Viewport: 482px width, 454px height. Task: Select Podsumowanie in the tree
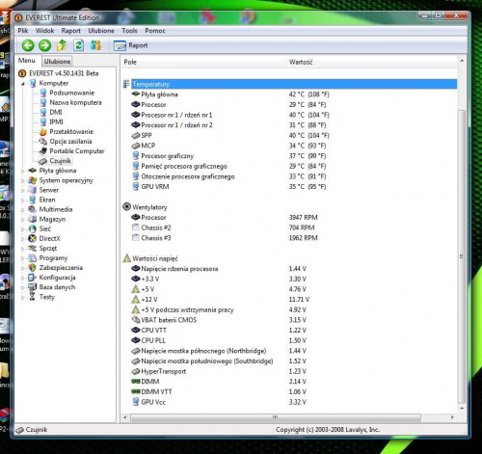point(71,93)
